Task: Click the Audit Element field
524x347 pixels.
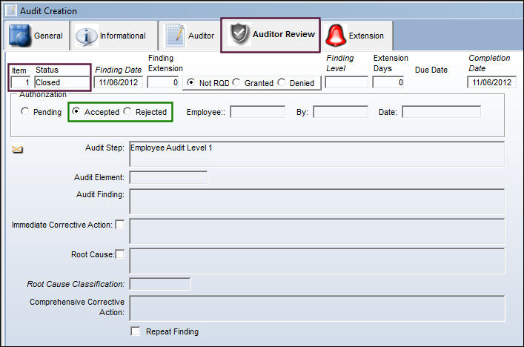Action: [168, 177]
